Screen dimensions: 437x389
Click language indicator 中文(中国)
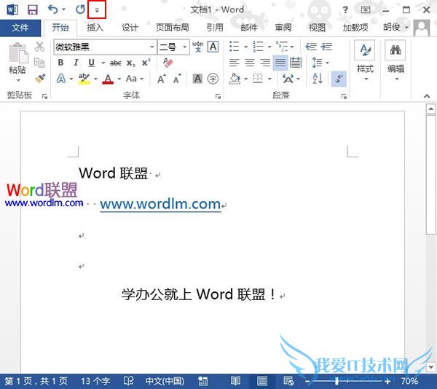pos(165,381)
